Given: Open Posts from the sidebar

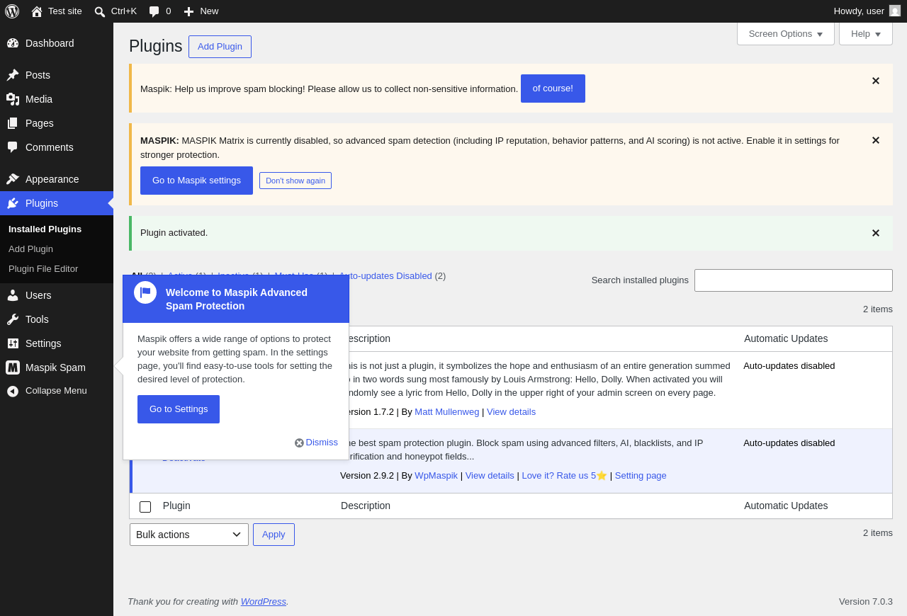Looking at the screenshot, I should [57, 75].
